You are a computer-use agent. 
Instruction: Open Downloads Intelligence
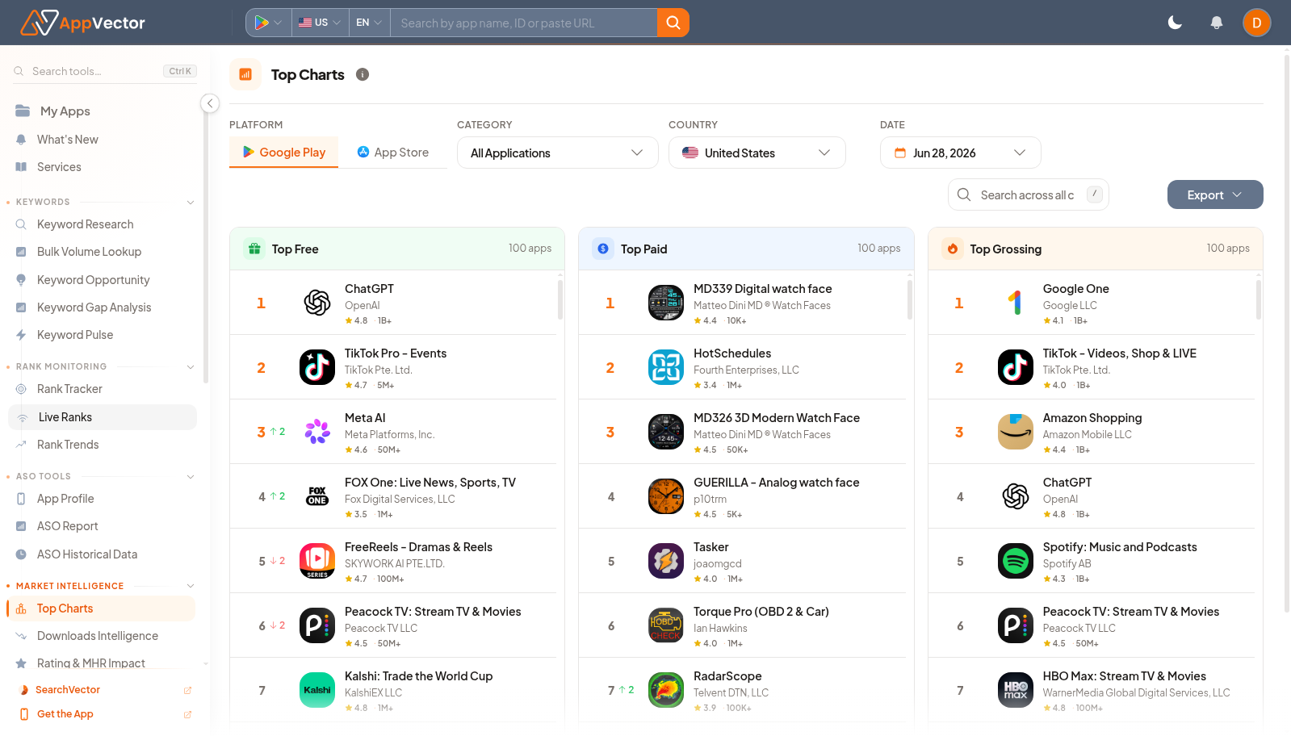[x=98, y=636]
